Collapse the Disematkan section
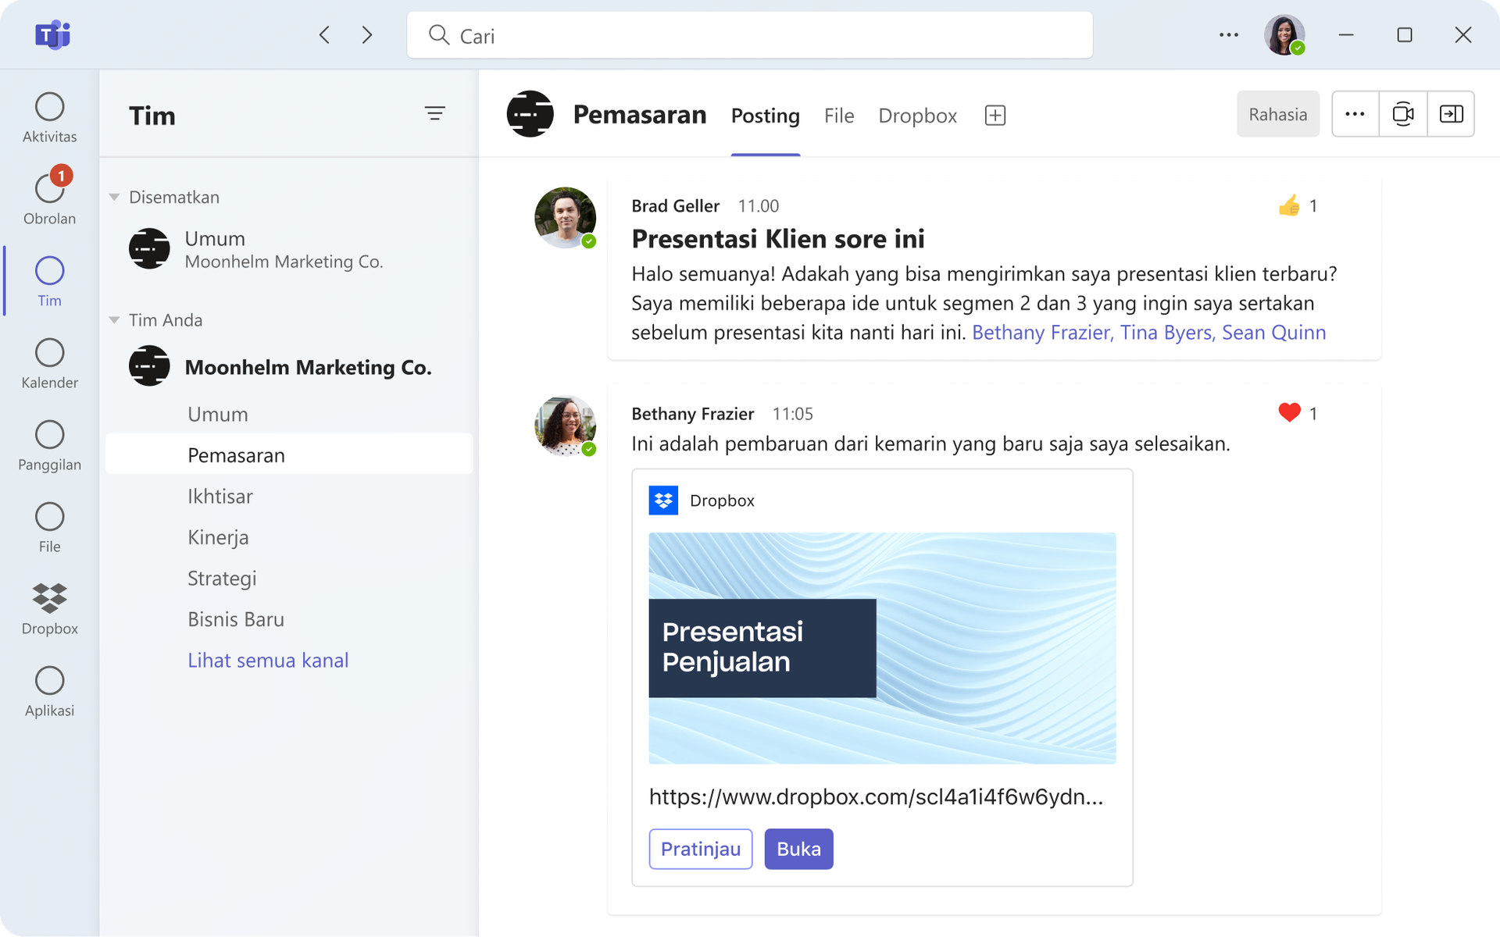Screen dimensions: 1500x937 tap(114, 197)
